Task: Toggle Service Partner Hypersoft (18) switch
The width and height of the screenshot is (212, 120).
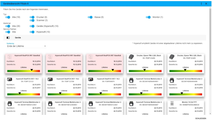Action: coord(32,32)
